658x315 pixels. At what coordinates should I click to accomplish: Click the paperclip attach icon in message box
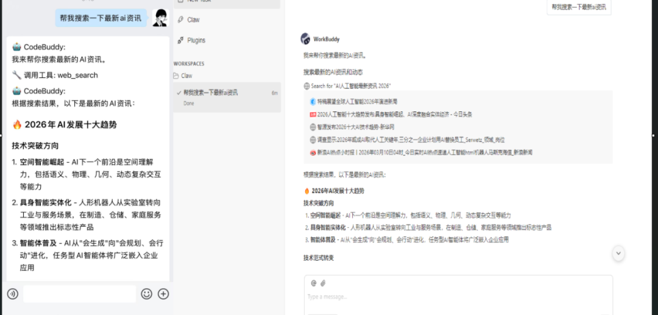tap(323, 283)
